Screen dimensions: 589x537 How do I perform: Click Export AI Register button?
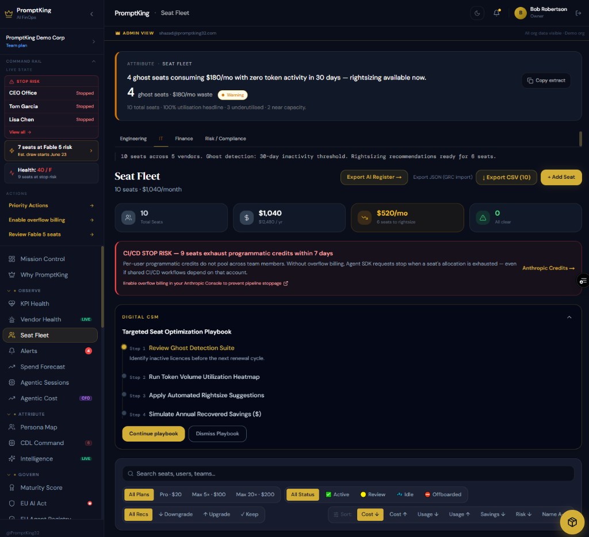[374, 177]
